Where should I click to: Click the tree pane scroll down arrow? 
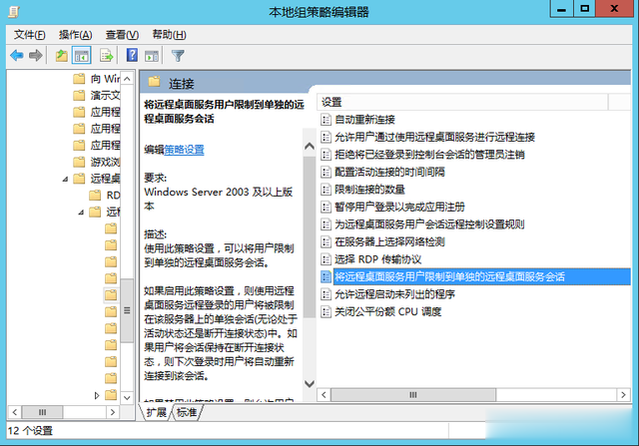click(127, 397)
